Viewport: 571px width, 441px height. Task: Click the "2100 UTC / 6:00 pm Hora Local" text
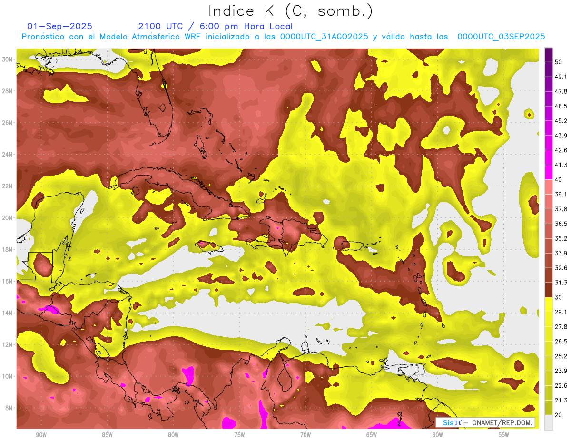[x=216, y=26]
